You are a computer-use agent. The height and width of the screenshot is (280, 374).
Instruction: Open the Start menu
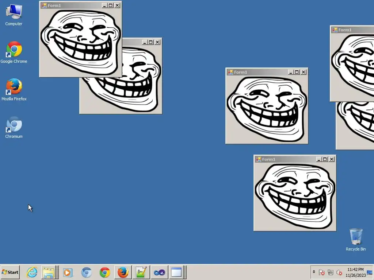click(x=10, y=272)
